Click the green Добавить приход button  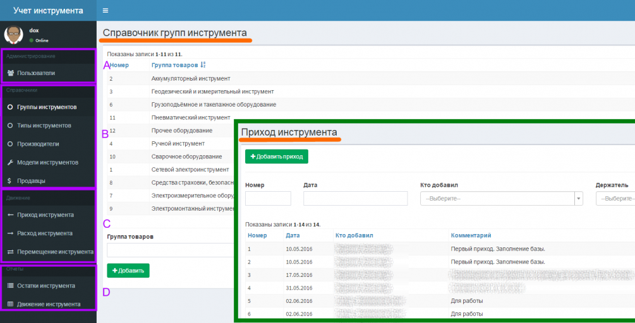[x=277, y=156]
